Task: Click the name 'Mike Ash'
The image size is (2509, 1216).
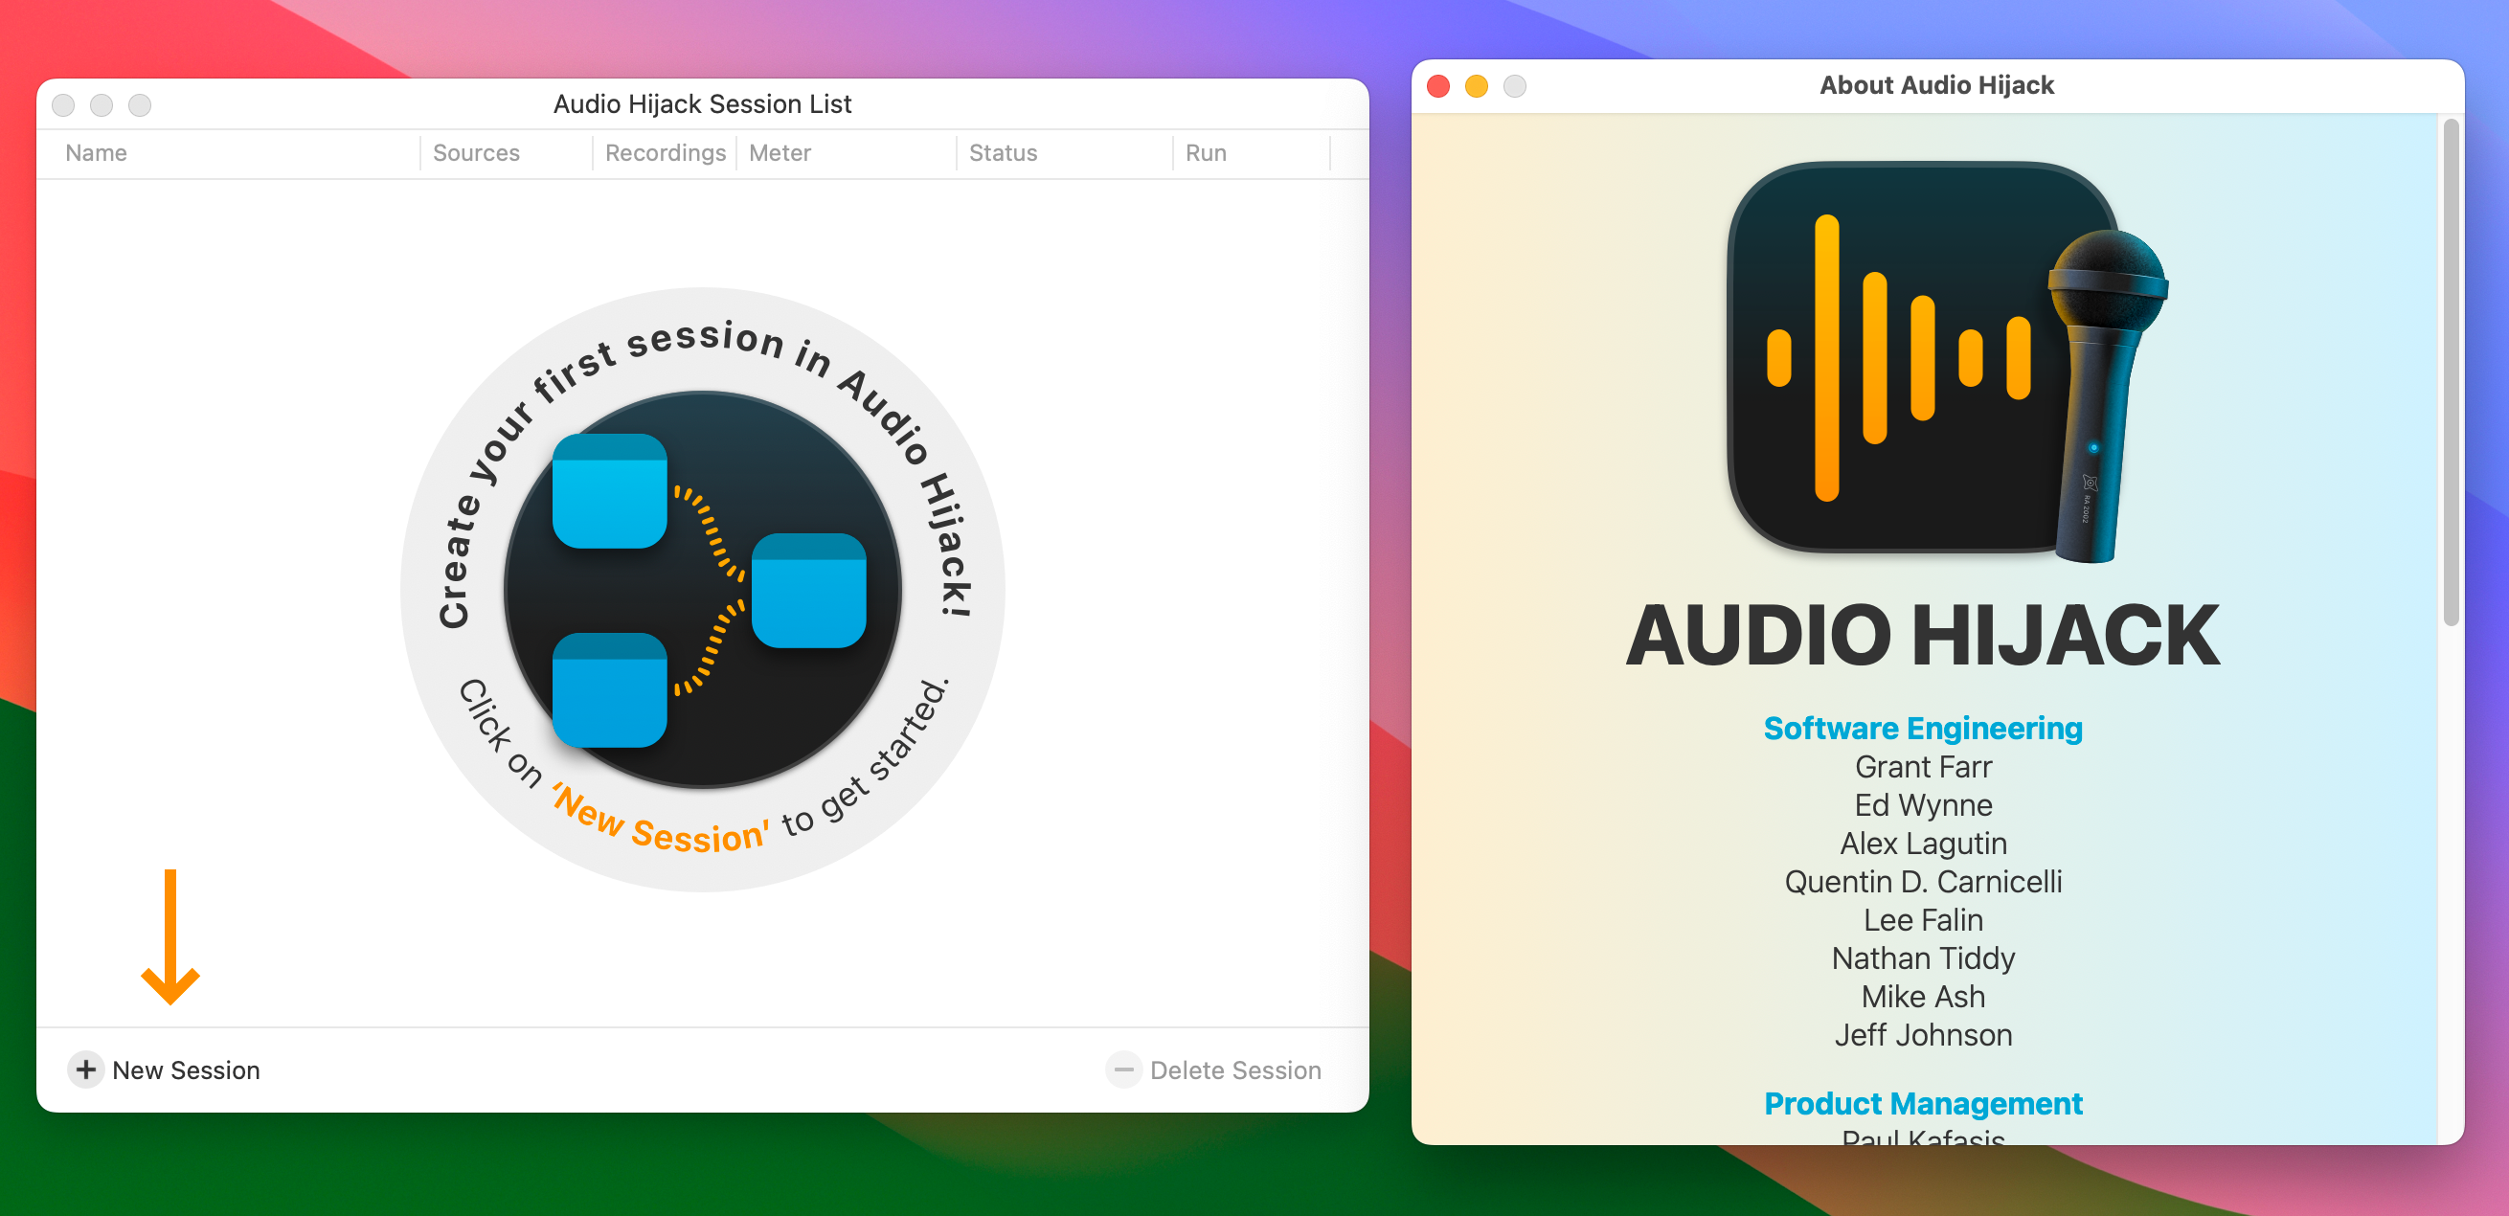Action: click(x=1923, y=996)
